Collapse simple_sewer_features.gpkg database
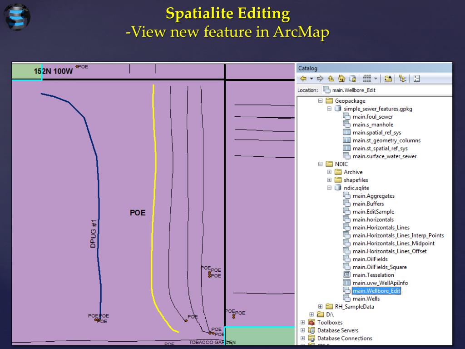The image size is (465, 349). click(x=329, y=109)
